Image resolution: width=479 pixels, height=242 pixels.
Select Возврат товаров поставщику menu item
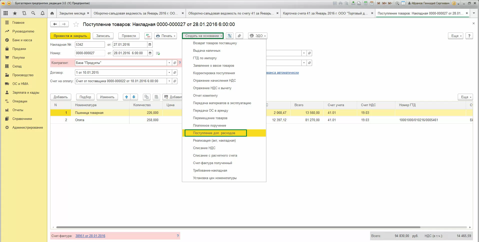[224, 43]
